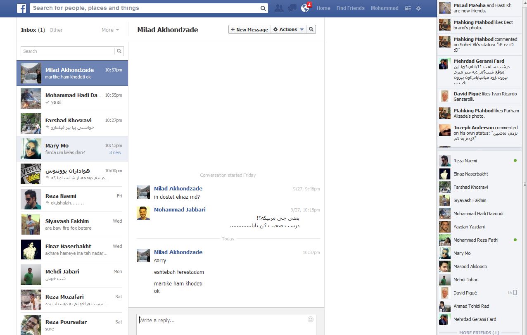This screenshot has height=335, width=527.
Task: Chat with Siyavash Fakhim in sidebar
Action: click(479, 200)
